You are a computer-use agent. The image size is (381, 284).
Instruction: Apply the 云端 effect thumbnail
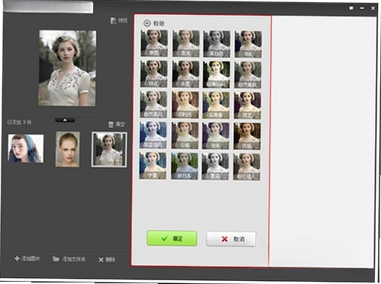(x=185, y=136)
